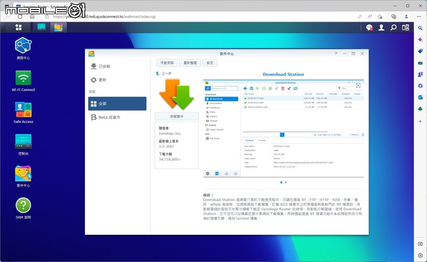427x262 pixels.
Task: Go back with the up-arrow previous link
Action: (x=164, y=74)
